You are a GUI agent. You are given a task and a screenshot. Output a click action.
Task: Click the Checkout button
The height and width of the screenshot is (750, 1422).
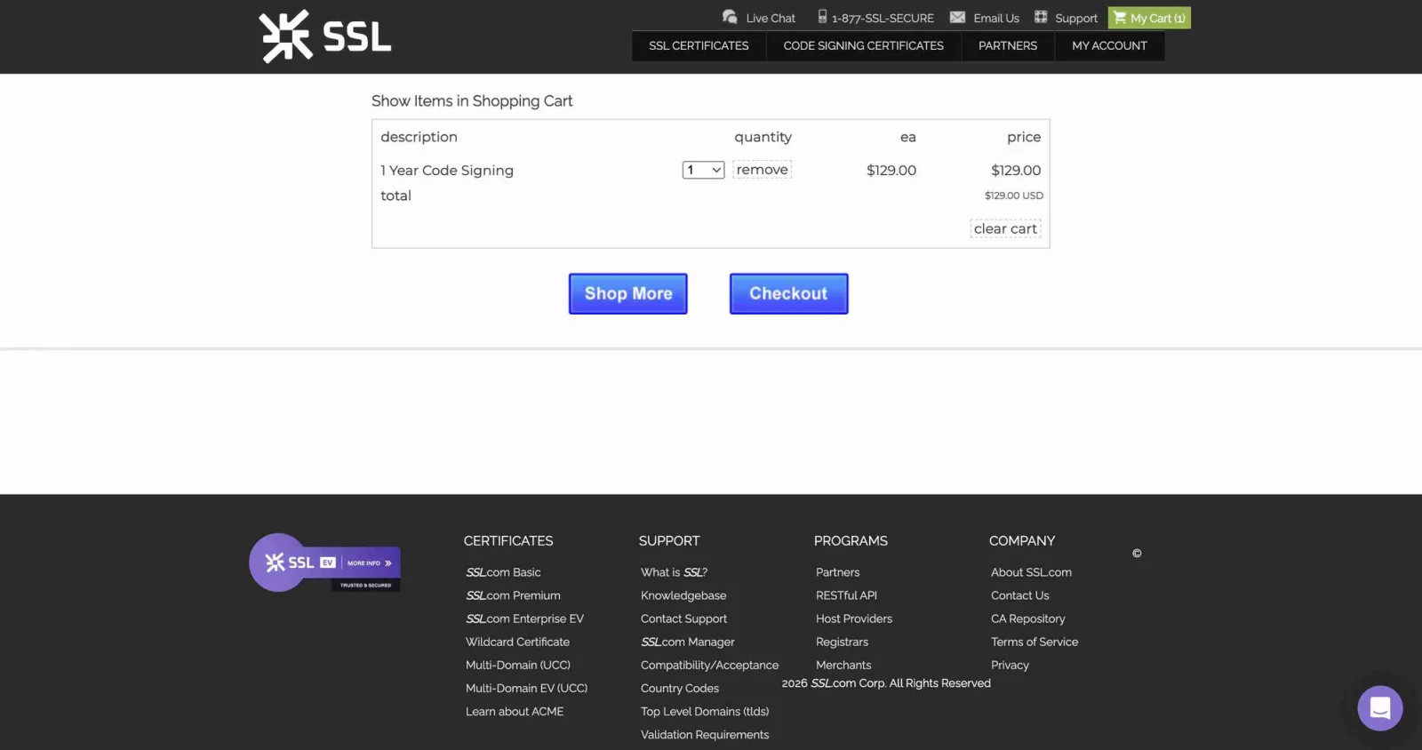[x=789, y=294]
